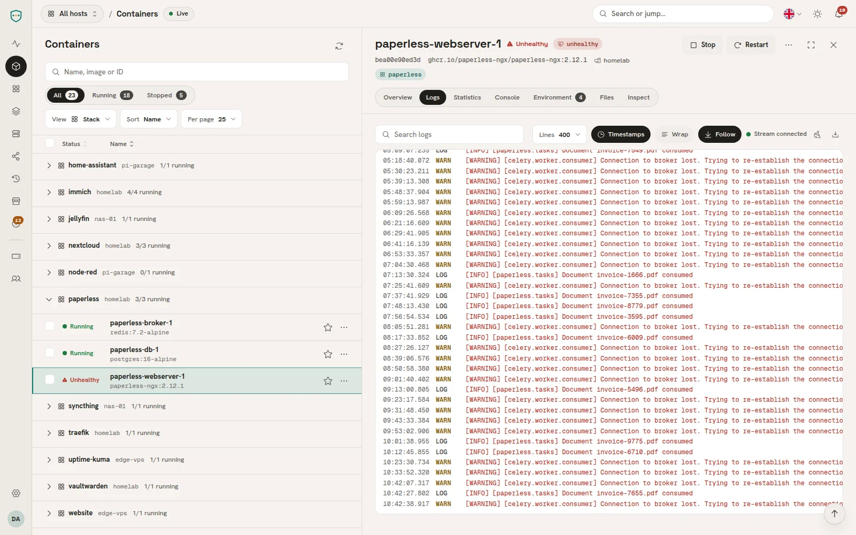
Task: Focus the Search logs field
Action: pos(449,134)
